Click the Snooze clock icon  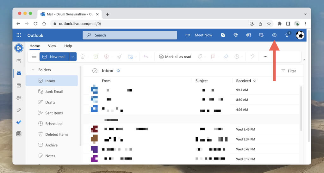[237, 57]
